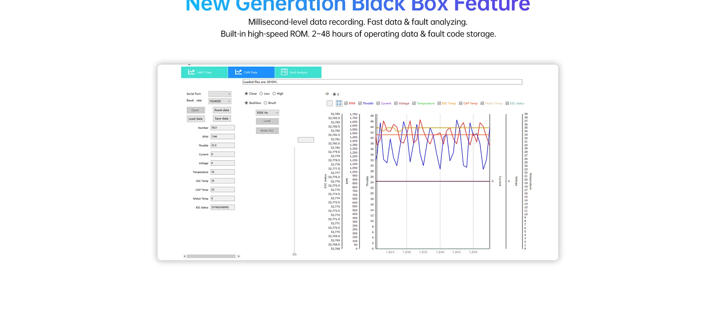Expand the Serial Port dropdown
The height and width of the screenshot is (336, 717).
[x=220, y=94]
